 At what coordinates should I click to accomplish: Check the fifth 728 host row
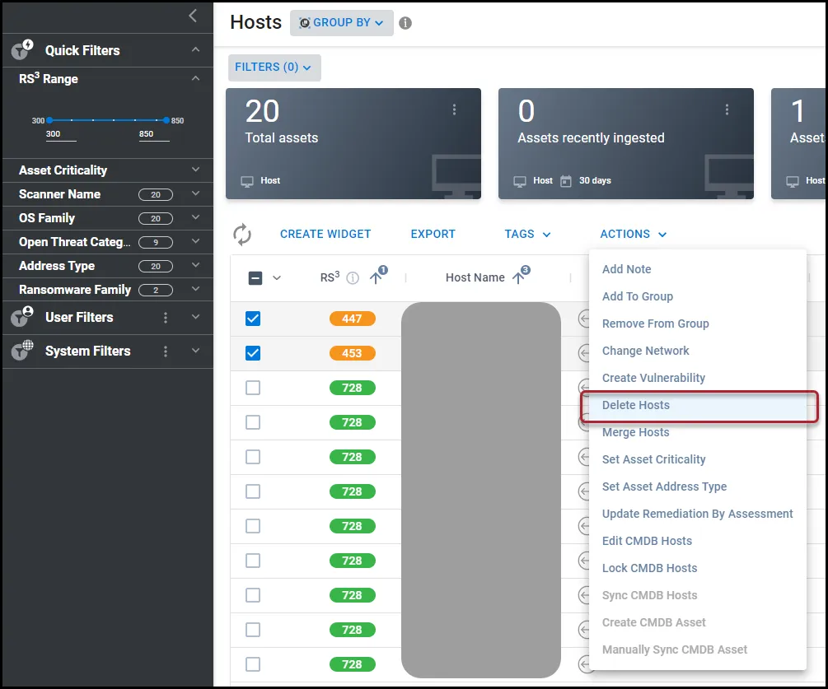[253, 526]
